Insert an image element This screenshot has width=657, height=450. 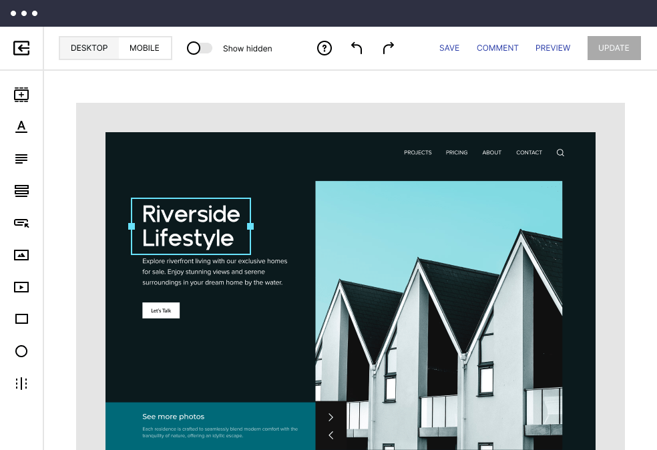(21, 254)
